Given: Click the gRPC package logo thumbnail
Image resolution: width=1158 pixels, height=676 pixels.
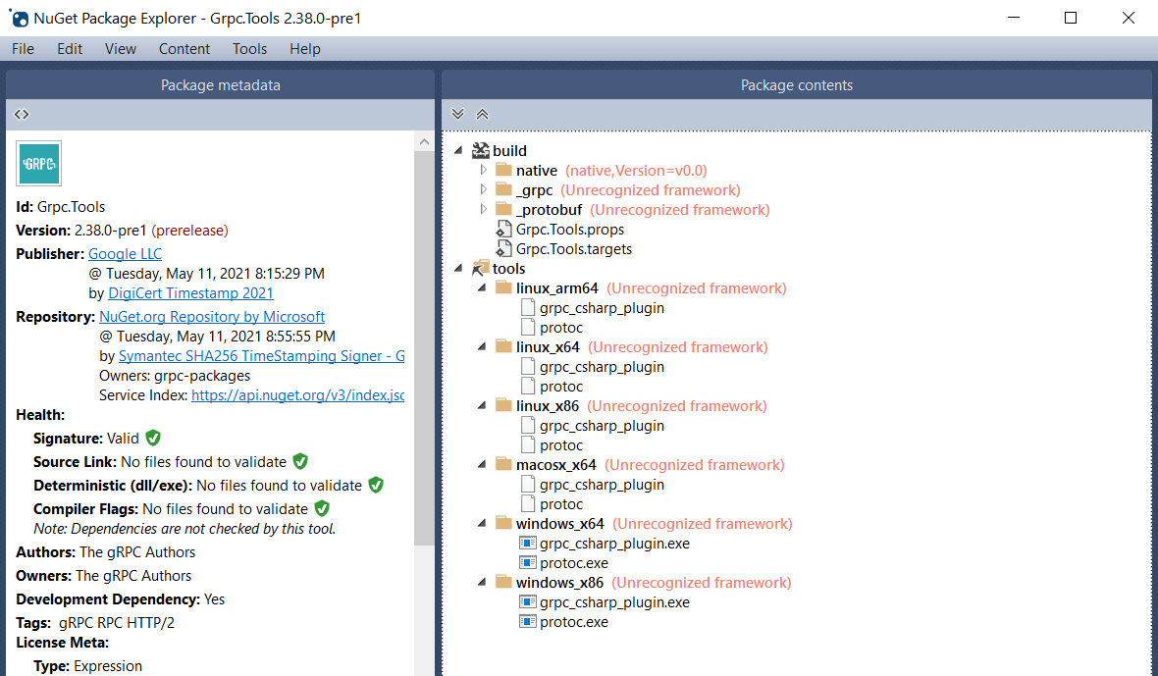Looking at the screenshot, I should (38, 163).
